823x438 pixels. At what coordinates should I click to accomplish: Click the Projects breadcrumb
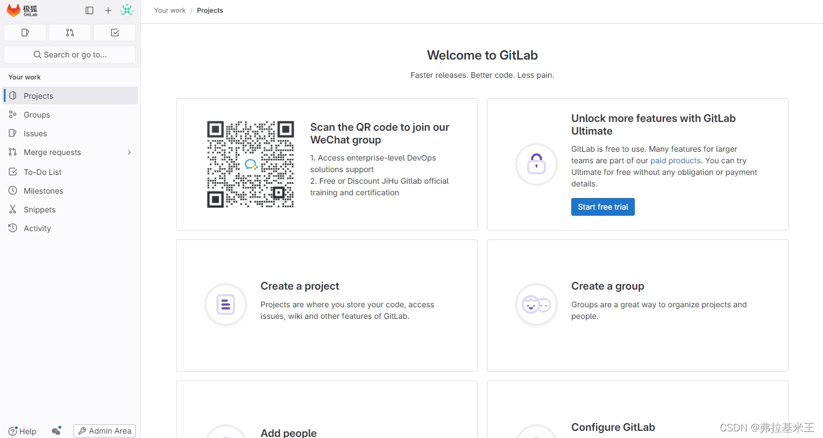point(210,10)
